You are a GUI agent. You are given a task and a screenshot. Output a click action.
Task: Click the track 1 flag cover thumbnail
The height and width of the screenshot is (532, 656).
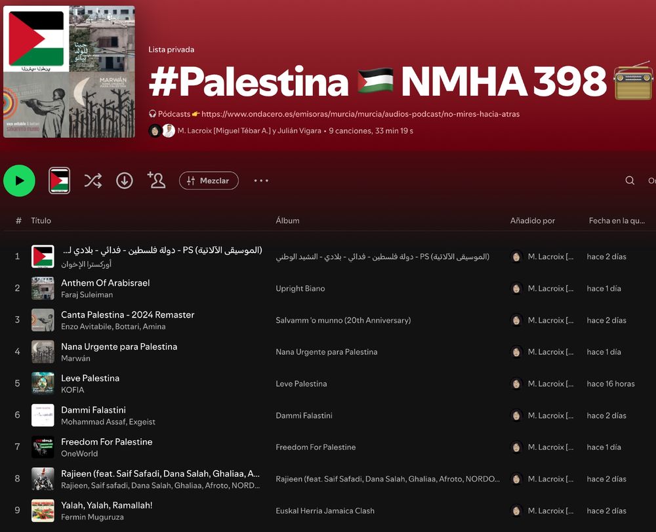(x=43, y=256)
